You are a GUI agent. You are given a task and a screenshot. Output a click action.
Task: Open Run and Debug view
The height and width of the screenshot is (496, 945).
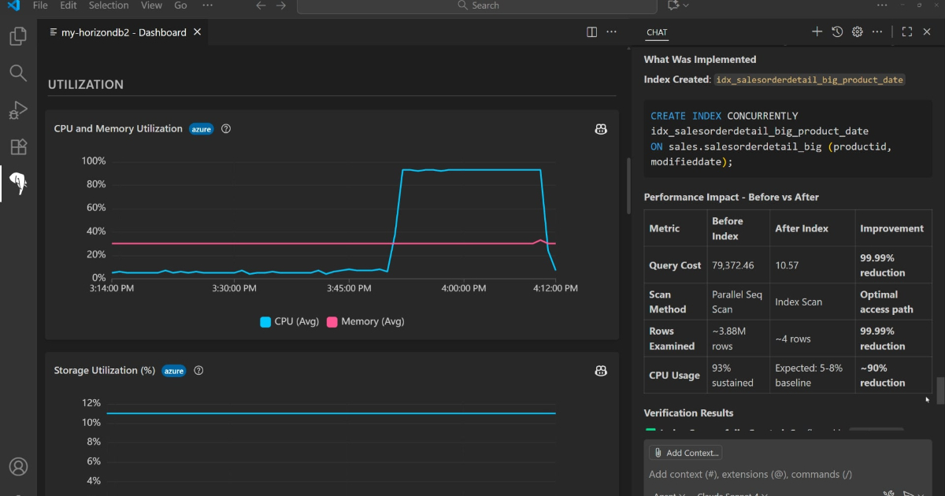tap(18, 110)
